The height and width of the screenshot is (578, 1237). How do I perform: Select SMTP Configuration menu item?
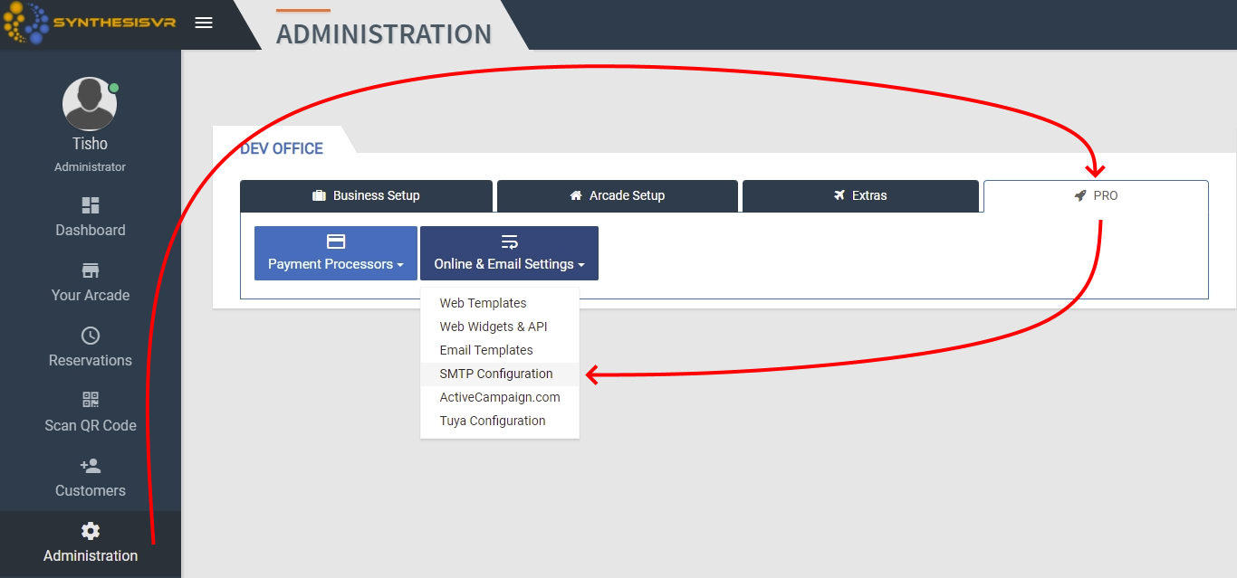(500, 374)
